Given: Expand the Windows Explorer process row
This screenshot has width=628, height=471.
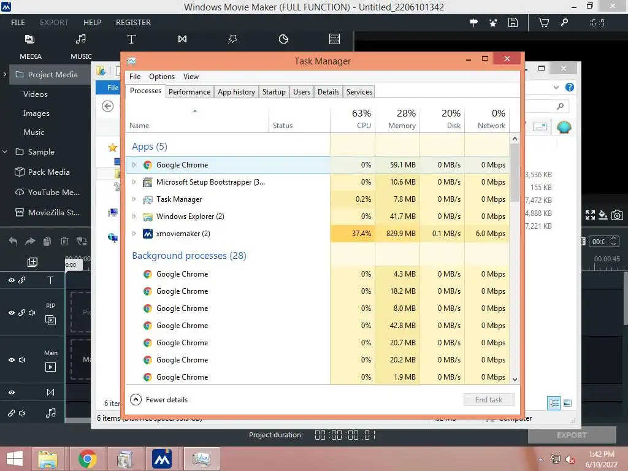Looking at the screenshot, I should [134, 216].
